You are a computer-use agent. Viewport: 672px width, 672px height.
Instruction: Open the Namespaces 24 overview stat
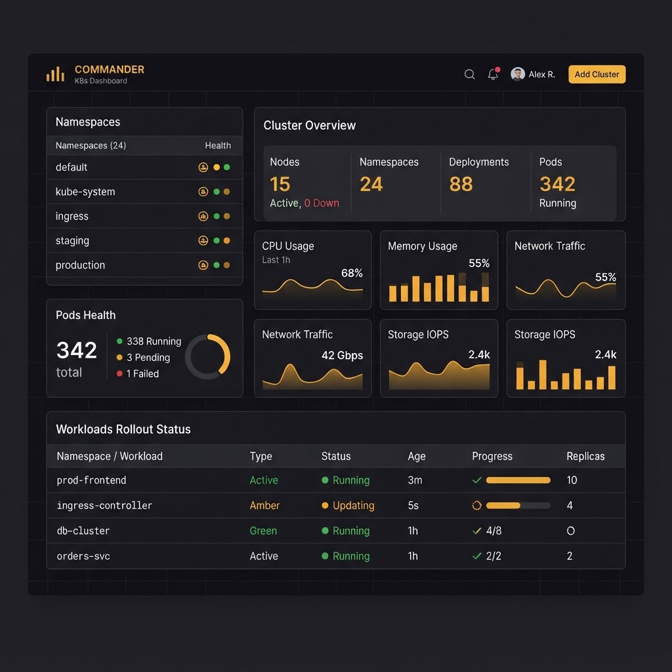[x=396, y=183]
